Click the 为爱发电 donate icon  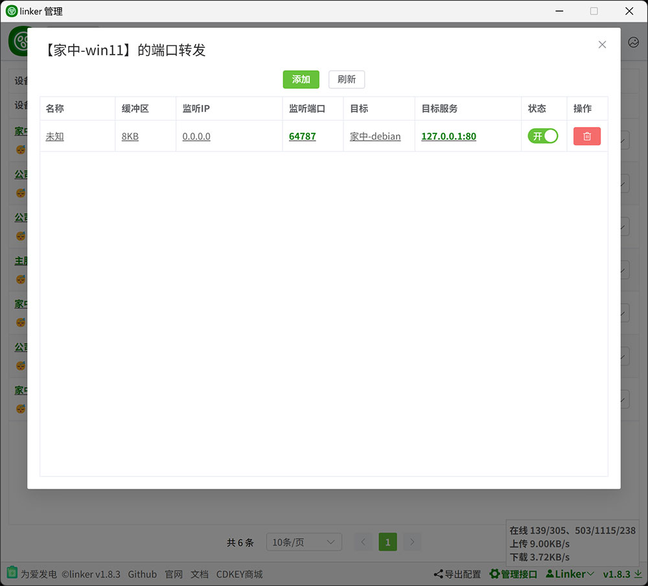click(12, 574)
